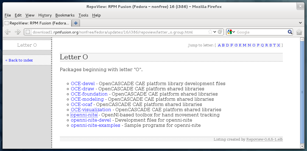This screenshot has width=307, height=151.
Task: Open the openni-nite-examples package link
Action: pyautogui.click(x=96, y=125)
